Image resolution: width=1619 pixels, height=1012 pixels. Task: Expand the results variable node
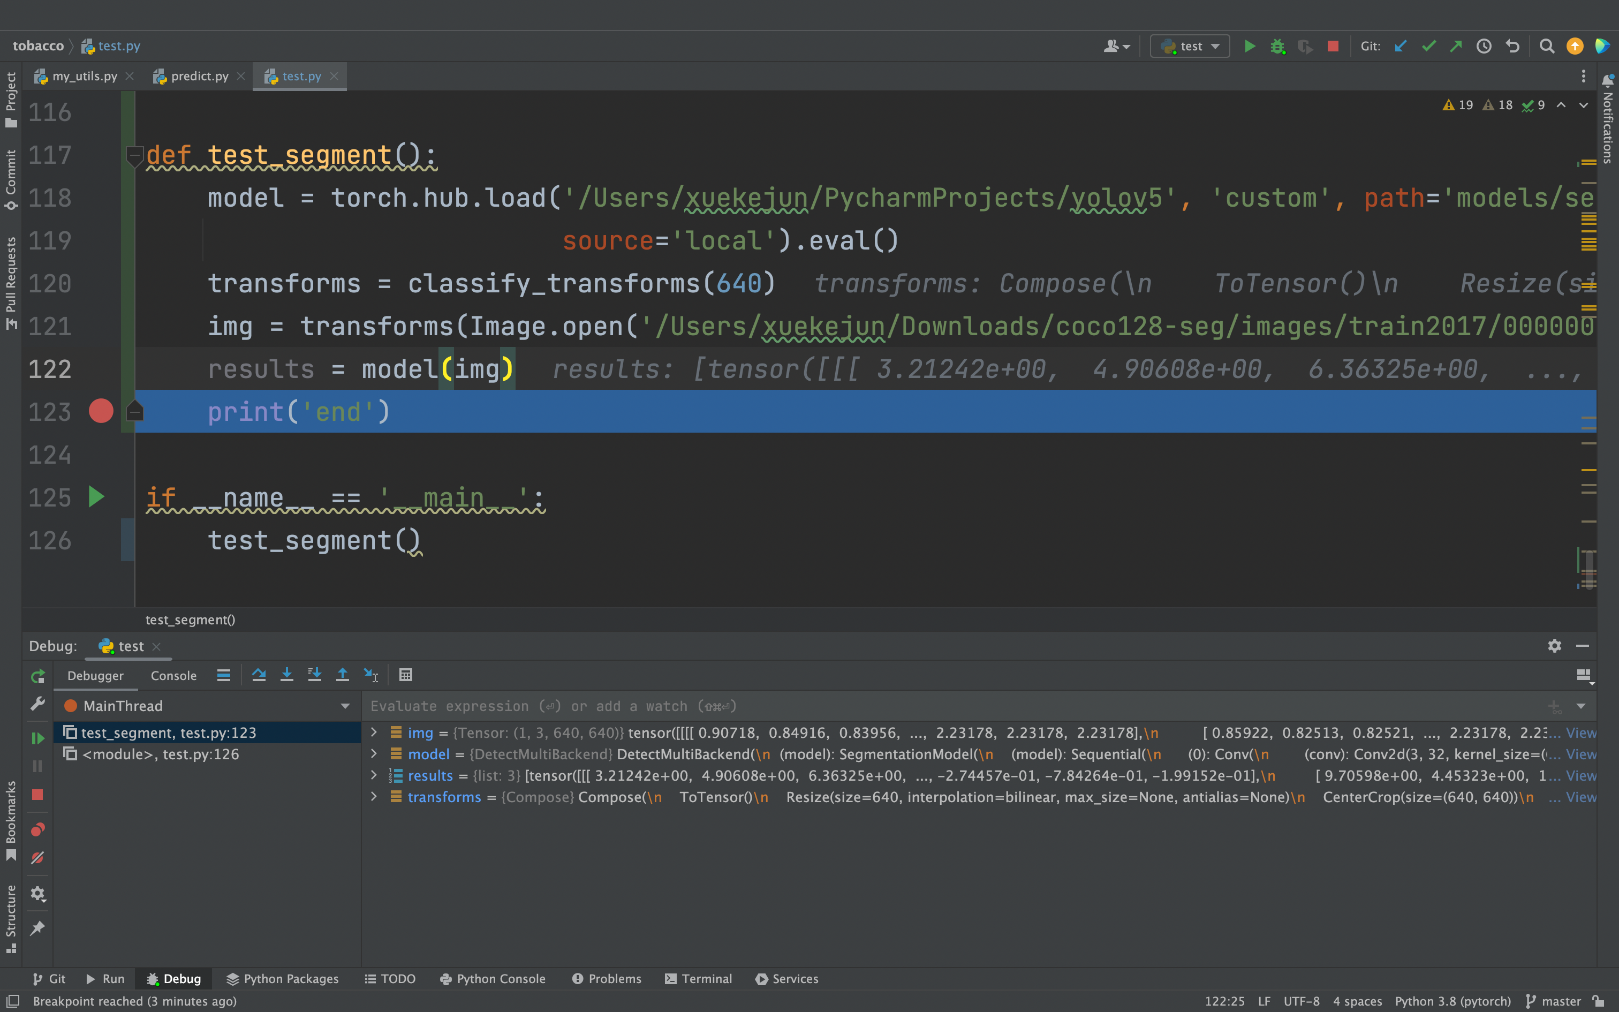click(x=374, y=775)
